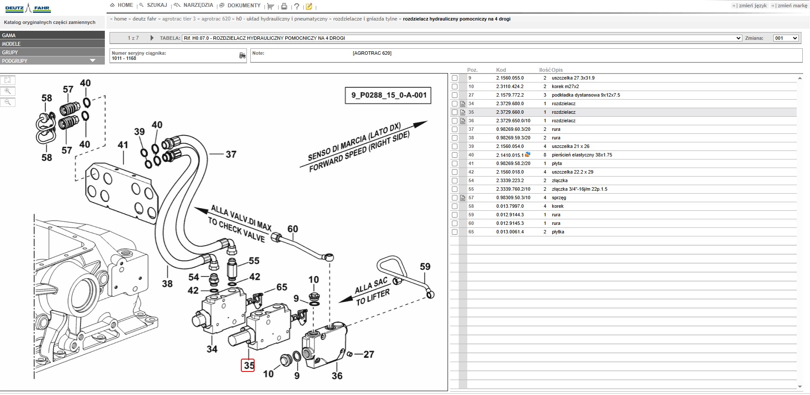This screenshot has height=395, width=810.
Task: Click the tractor icon beside serial number
Action: point(242,56)
